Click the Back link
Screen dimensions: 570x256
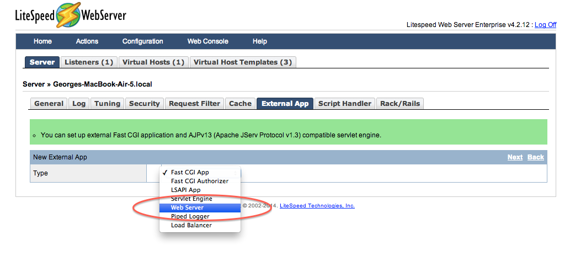(536, 157)
